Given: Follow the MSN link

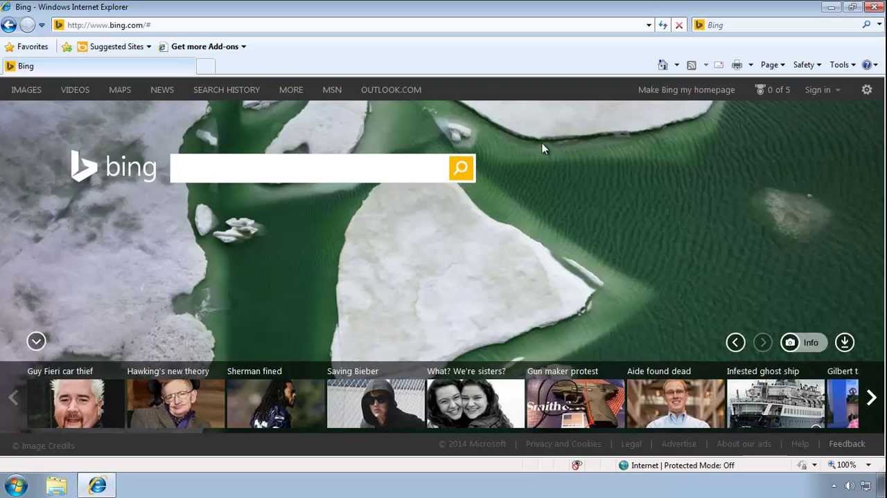Looking at the screenshot, I should (332, 90).
